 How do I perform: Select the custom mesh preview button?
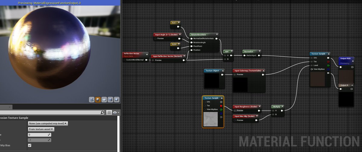[116, 100]
